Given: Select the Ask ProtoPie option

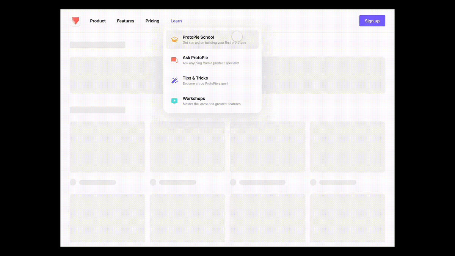Looking at the screenshot, I should click(x=195, y=58).
